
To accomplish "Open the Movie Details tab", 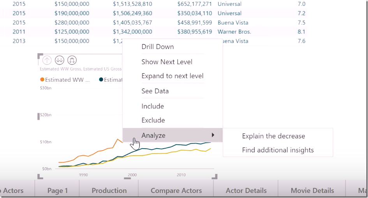I will tap(312, 191).
